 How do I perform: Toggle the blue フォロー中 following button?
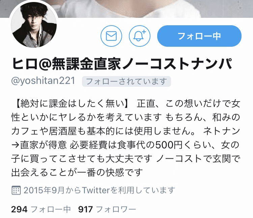(x=199, y=36)
